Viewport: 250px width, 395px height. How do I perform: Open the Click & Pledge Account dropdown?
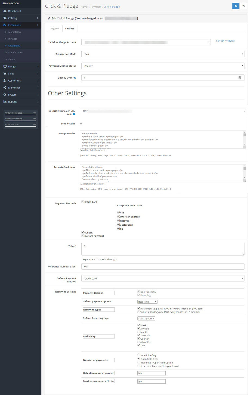146,42
